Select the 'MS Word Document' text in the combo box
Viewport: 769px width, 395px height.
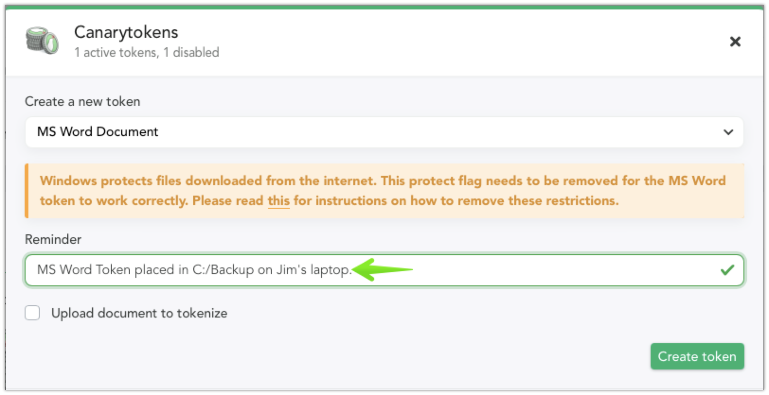click(98, 132)
